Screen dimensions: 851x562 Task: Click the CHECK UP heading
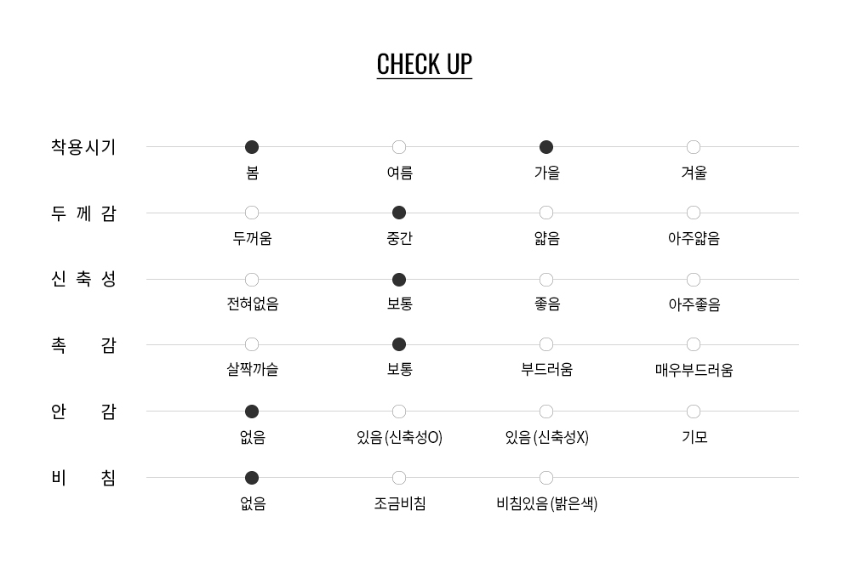click(x=424, y=65)
